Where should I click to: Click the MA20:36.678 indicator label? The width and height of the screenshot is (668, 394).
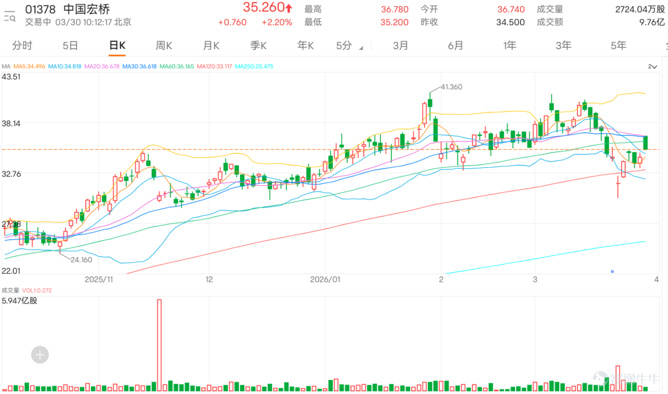pyautogui.click(x=102, y=66)
